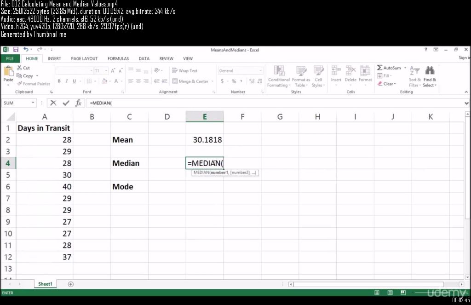
Task: Click the Orientation icon
Action: [x=157, y=70]
